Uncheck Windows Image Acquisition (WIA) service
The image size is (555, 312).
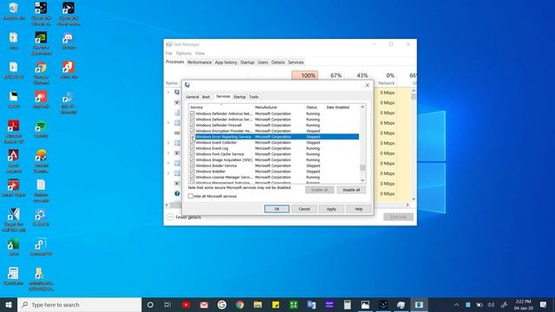pos(193,159)
